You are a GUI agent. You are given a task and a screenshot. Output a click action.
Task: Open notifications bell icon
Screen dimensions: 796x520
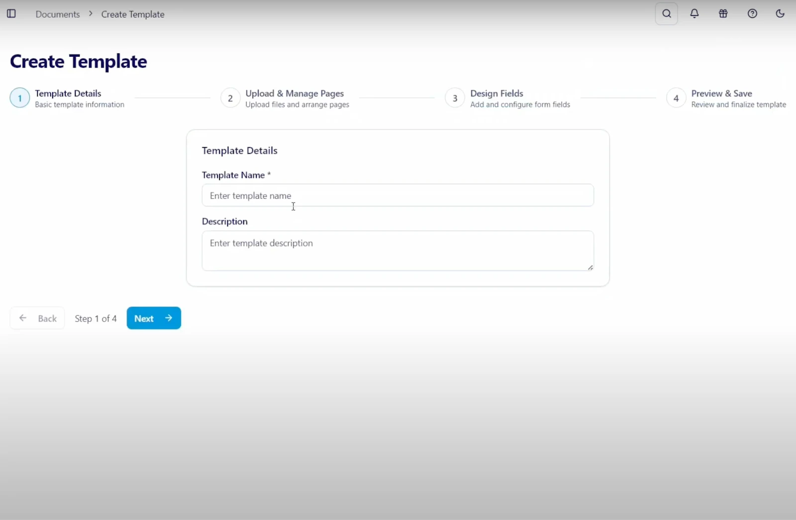click(x=695, y=14)
